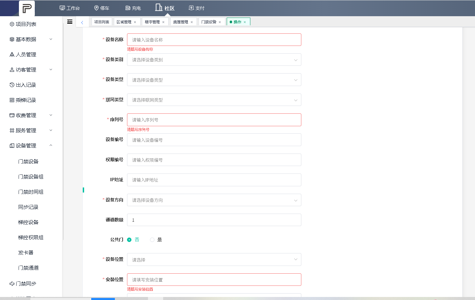Click the tab scroll-left arrow
This screenshot has width=475, height=300.
tap(82, 22)
